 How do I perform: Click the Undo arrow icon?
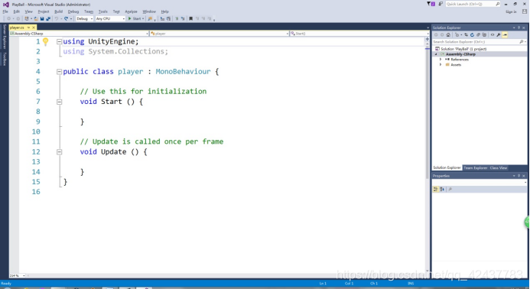coord(57,18)
